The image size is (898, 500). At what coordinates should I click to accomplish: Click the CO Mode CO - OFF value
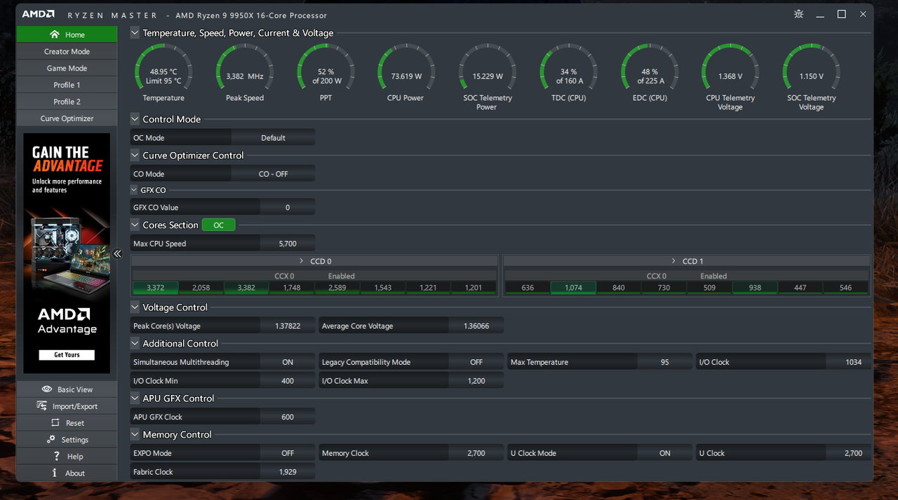[273, 174]
